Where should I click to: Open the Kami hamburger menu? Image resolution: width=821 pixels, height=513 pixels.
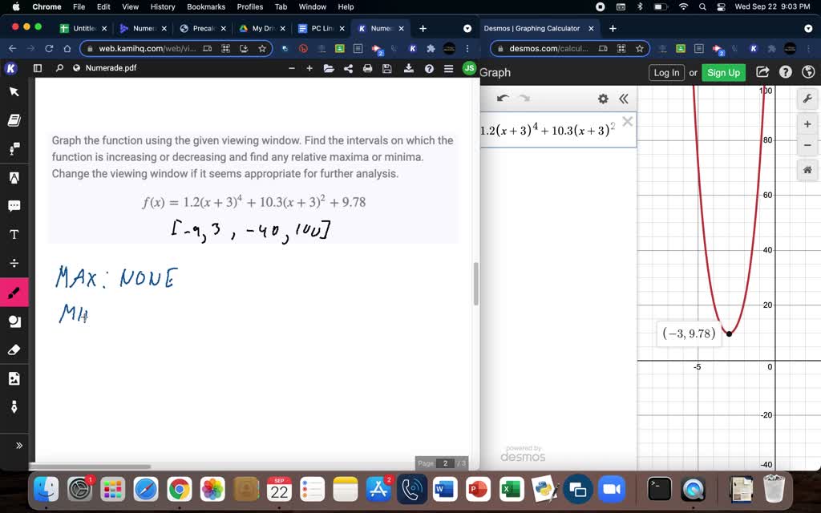pos(449,67)
